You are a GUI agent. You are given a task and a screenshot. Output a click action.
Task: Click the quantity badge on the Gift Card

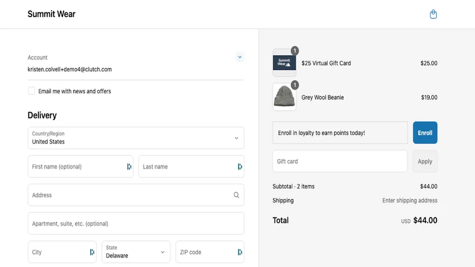coord(294,50)
